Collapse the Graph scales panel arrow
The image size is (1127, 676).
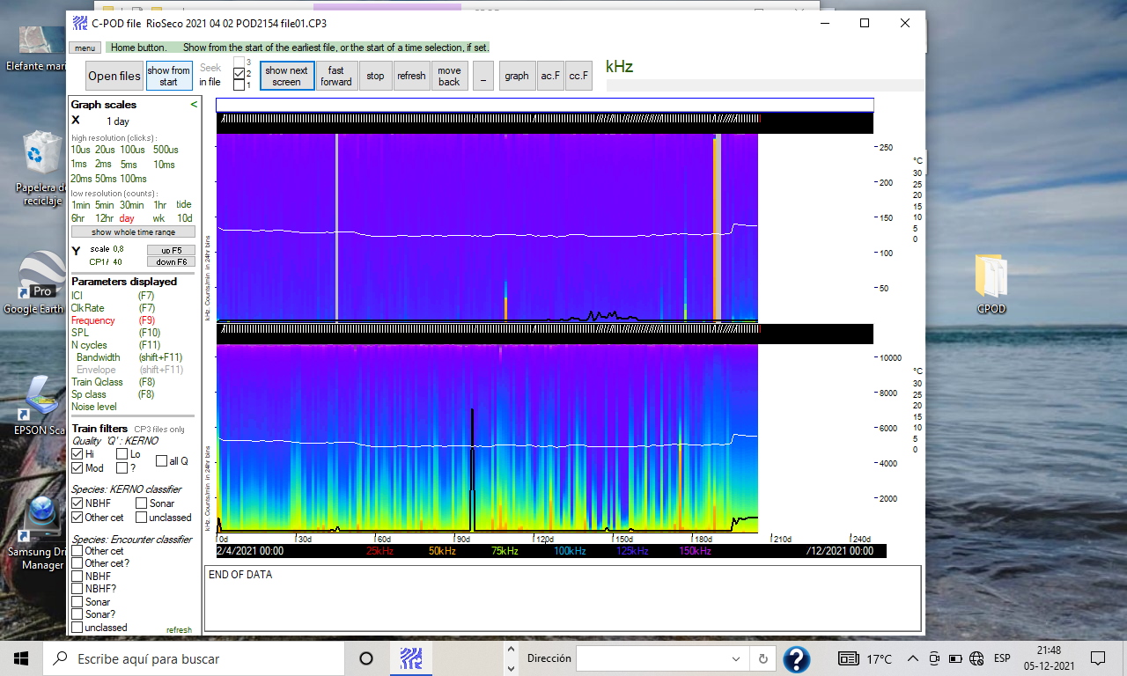point(194,105)
